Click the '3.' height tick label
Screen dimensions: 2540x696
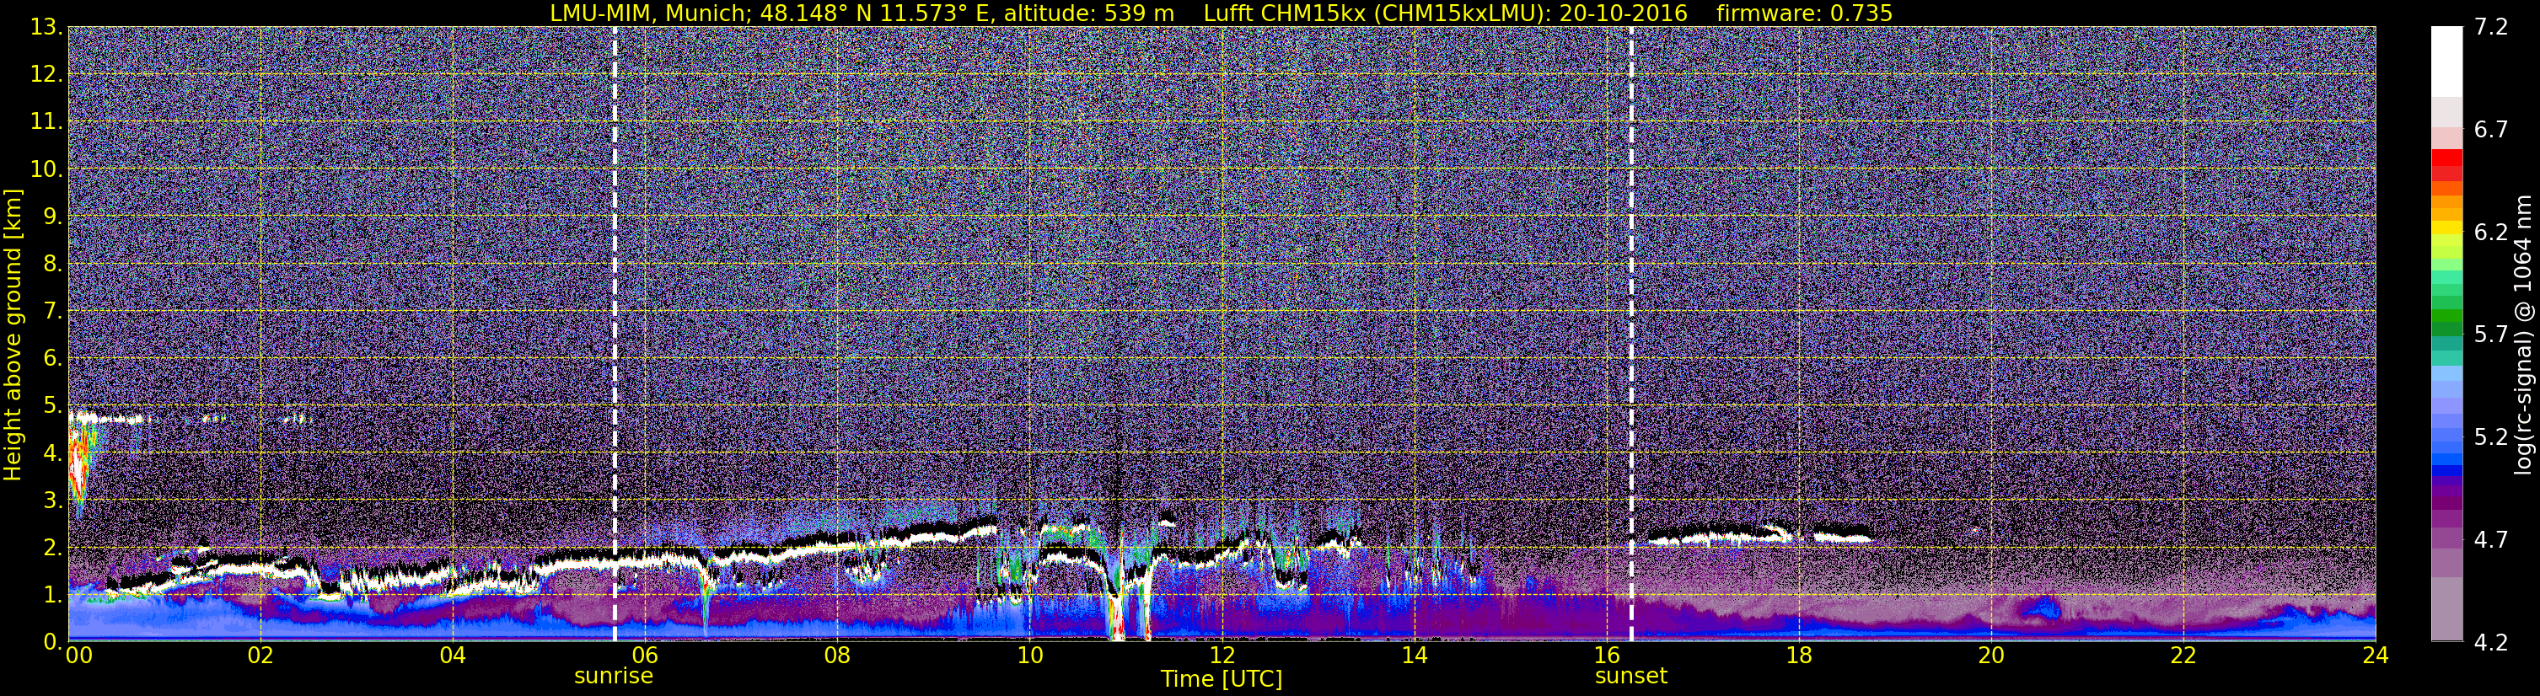coord(52,500)
